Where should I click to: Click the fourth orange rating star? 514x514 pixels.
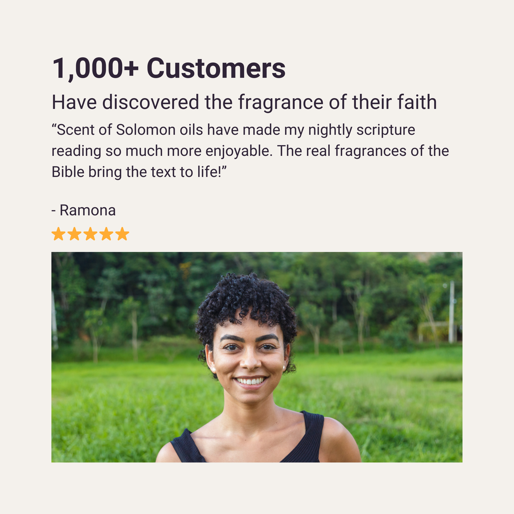(106, 234)
